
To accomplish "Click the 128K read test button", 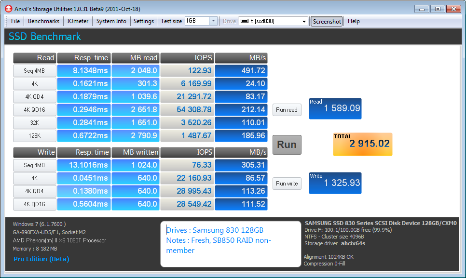I will (34, 136).
